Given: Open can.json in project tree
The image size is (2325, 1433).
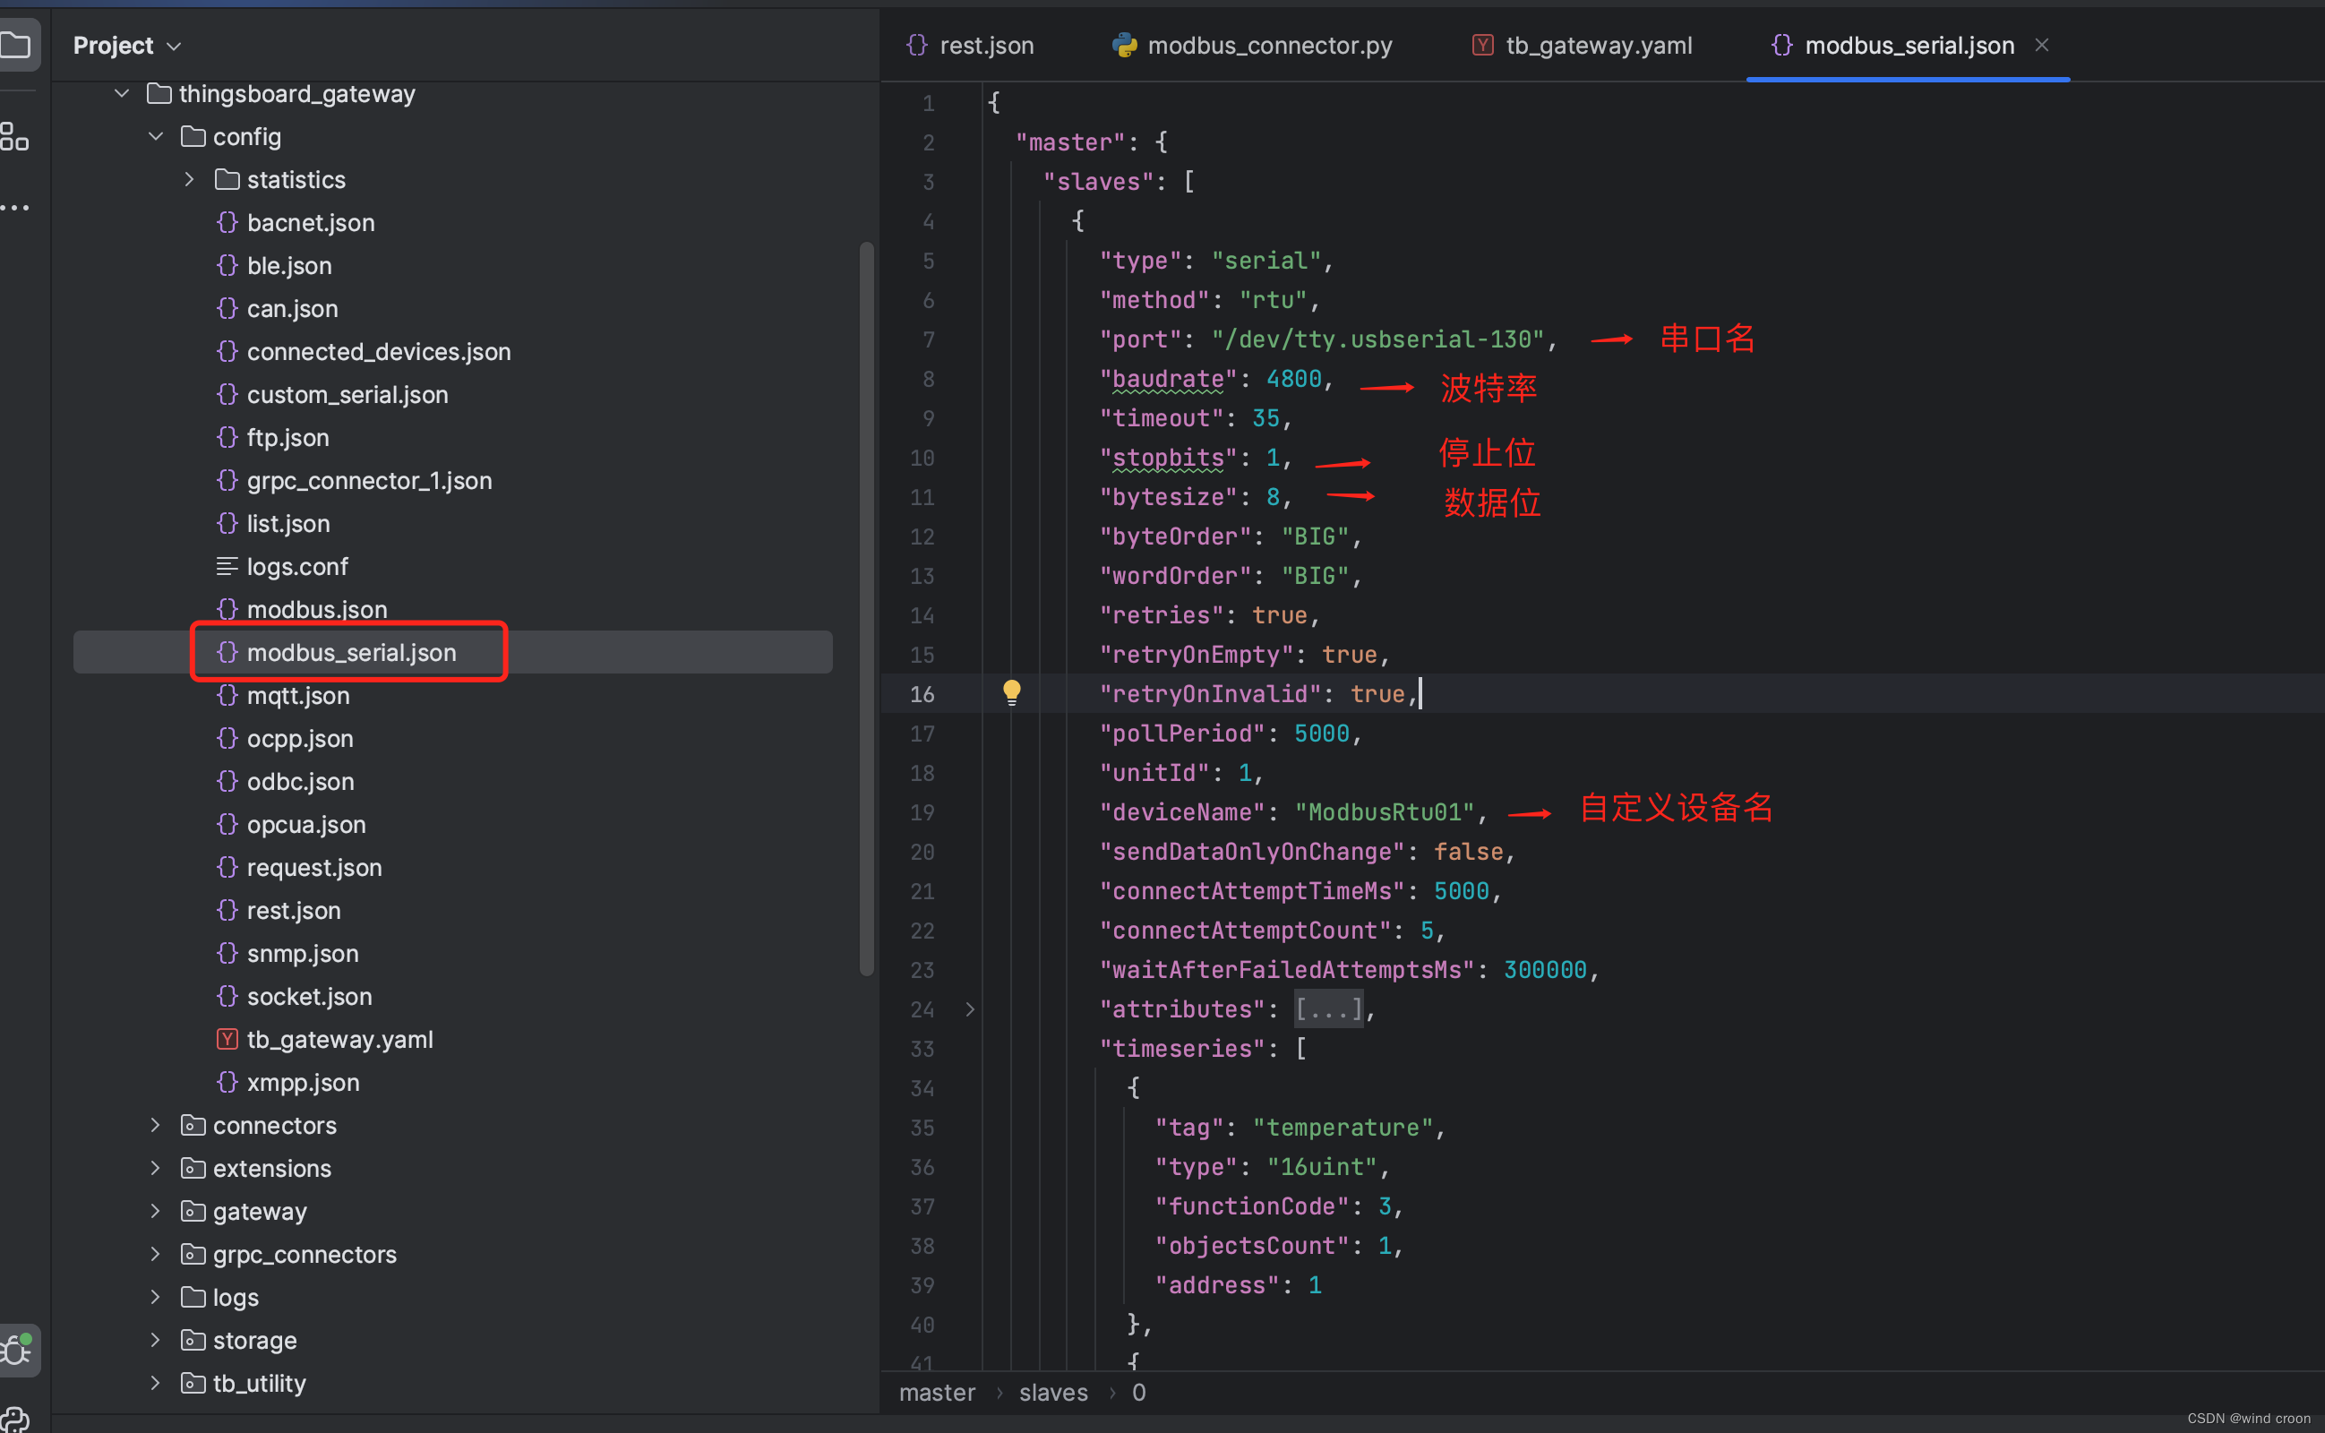Looking at the screenshot, I should point(292,309).
